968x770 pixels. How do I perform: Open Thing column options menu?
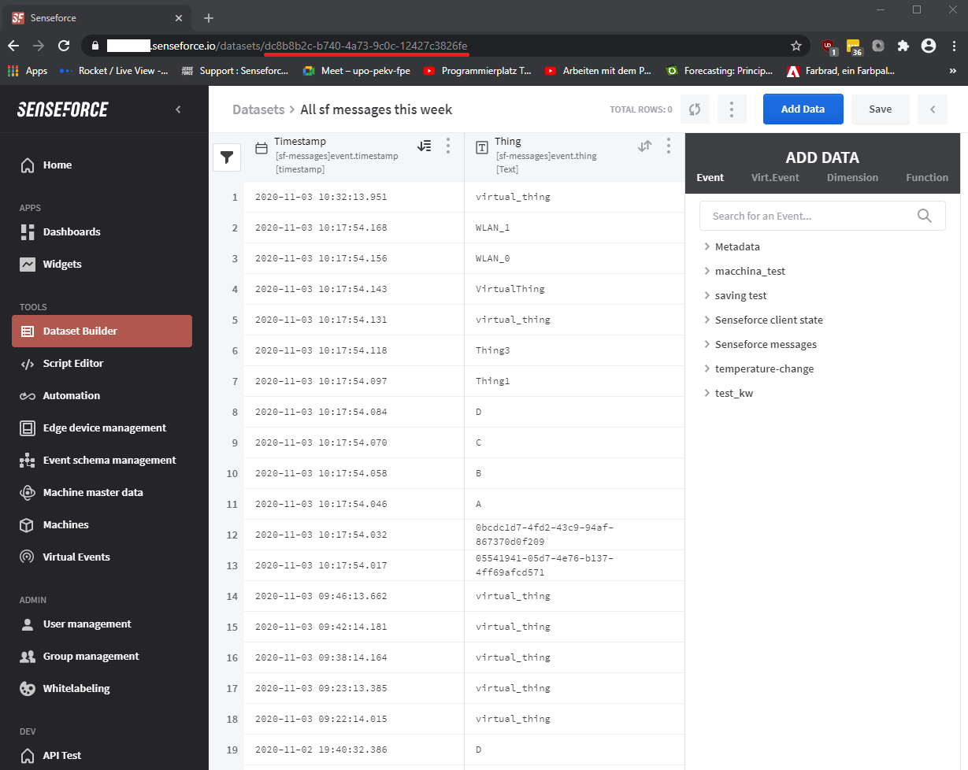[x=669, y=146]
